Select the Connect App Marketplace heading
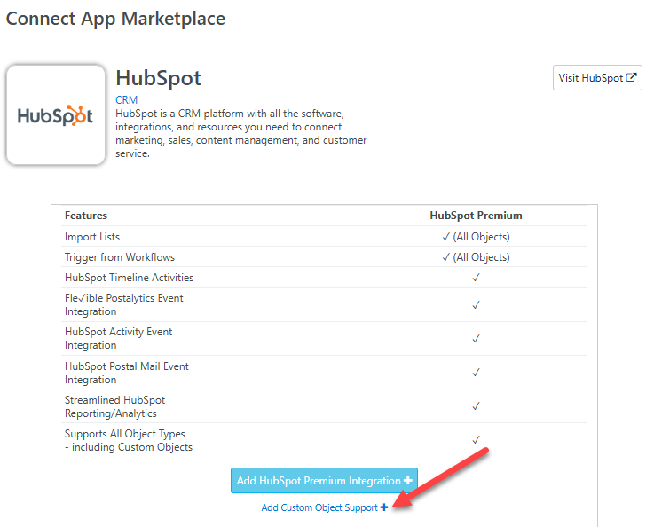The height and width of the screenshot is (527, 646). [x=115, y=19]
